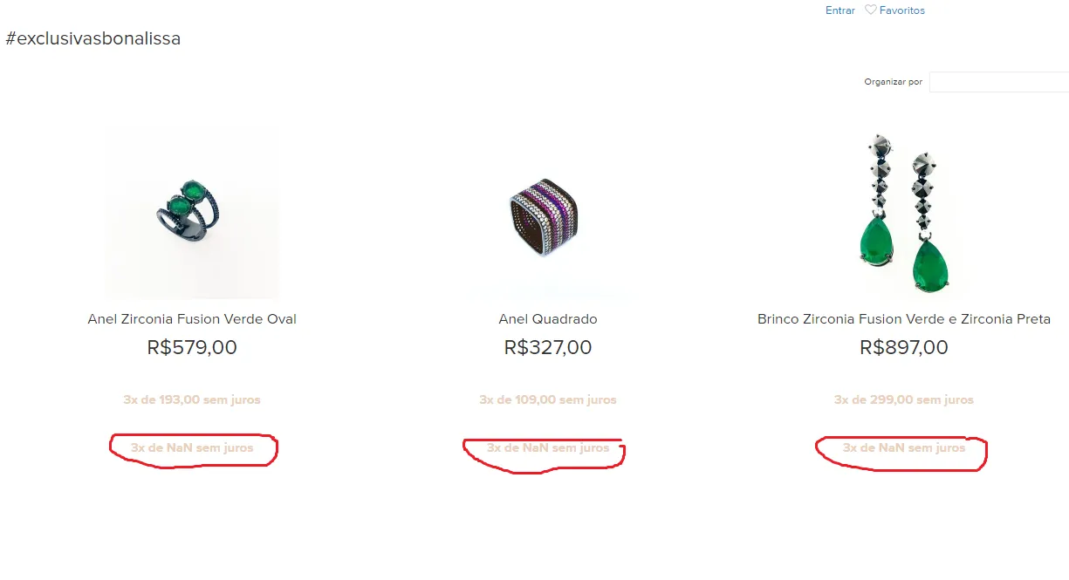This screenshot has width=1069, height=580.
Task: Click the 3x de 193,00 installment text
Action: click(192, 400)
